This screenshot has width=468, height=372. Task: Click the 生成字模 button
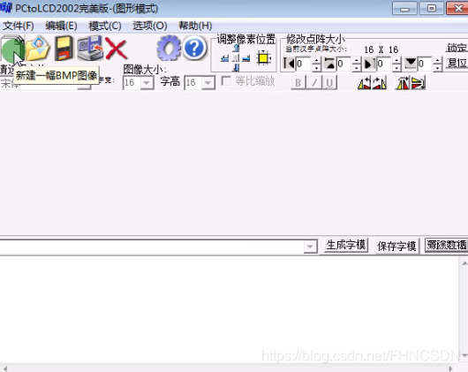pyautogui.click(x=346, y=246)
